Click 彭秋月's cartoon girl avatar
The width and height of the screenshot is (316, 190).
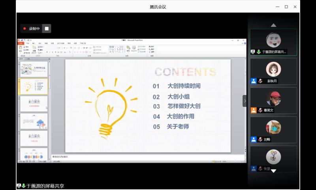click(273, 70)
